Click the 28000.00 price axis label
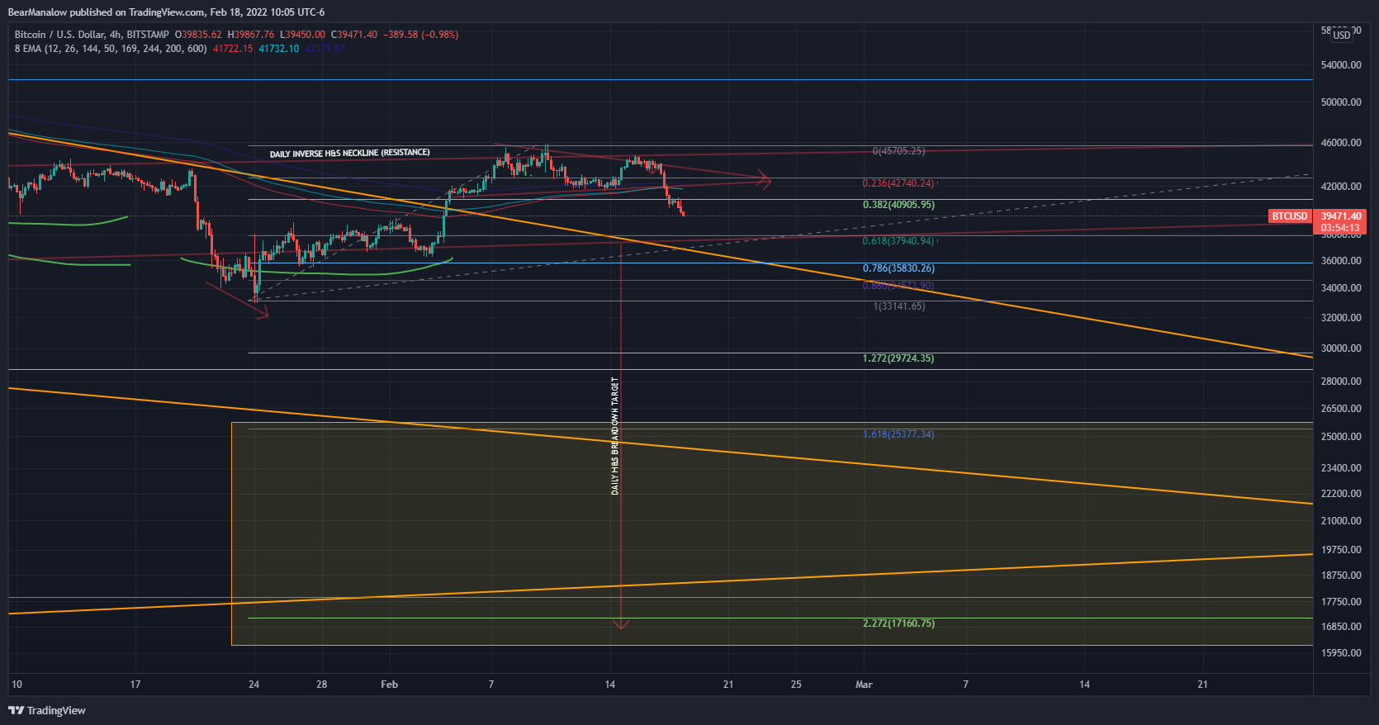Viewport: 1379px width, 725px height. coord(1341,381)
